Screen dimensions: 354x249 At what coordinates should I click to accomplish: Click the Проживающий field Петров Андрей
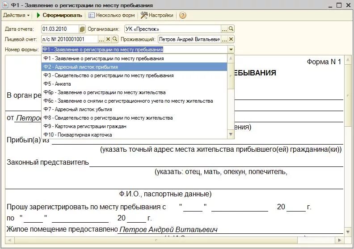[x=189, y=39]
